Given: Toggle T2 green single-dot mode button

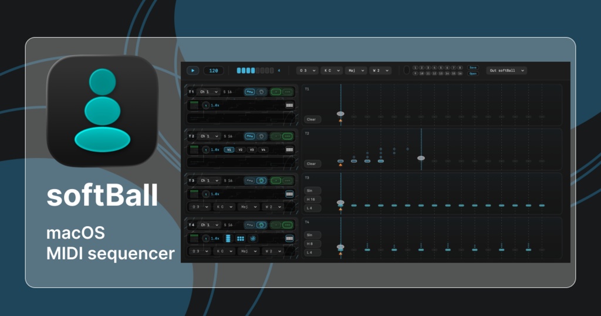Looking at the screenshot, I should pyautogui.click(x=276, y=136).
